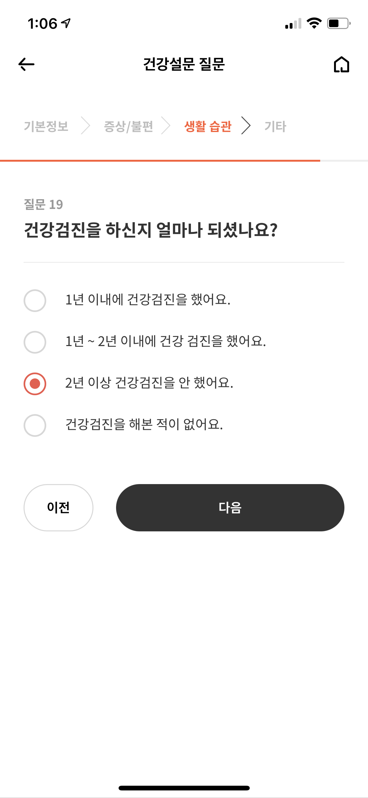
Task: Pick '건강검진을 해본 적이 없어요' radio option
Action: 35,425
